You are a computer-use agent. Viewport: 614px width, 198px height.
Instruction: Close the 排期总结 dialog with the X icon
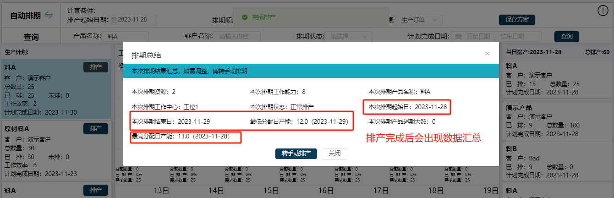point(487,54)
